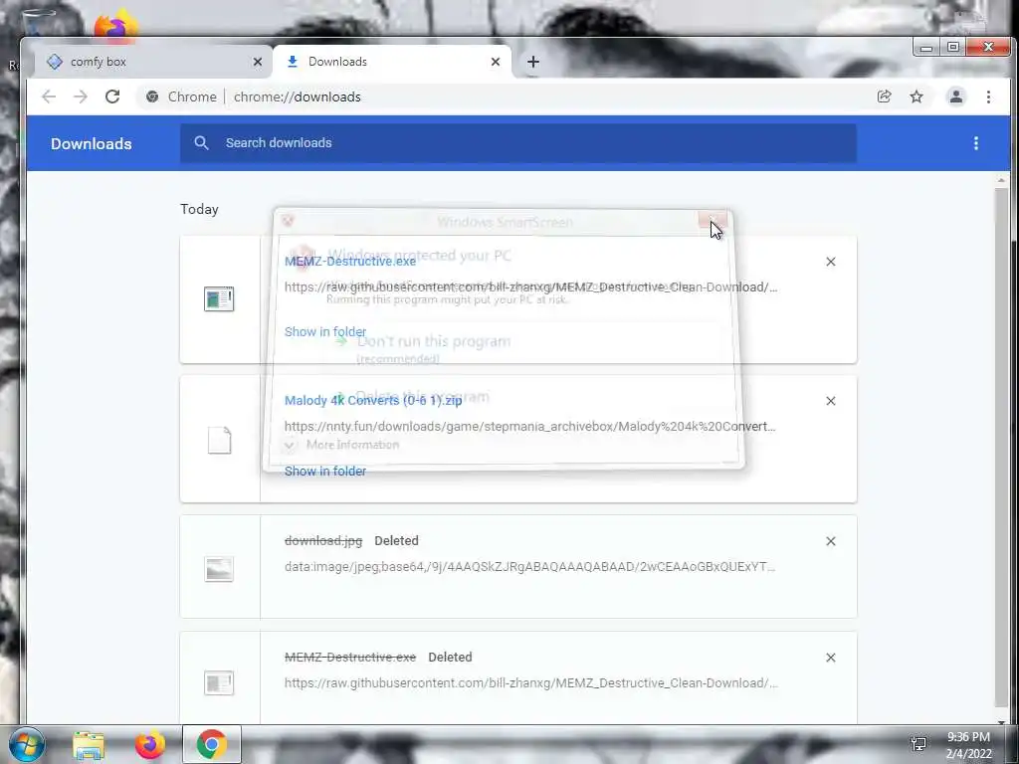Show MEMZ-Destructive.exe in folder
Image resolution: width=1019 pixels, height=764 pixels.
point(325,332)
